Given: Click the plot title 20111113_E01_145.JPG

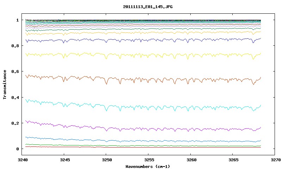Looking at the screenshot, I should pyautogui.click(x=148, y=7).
